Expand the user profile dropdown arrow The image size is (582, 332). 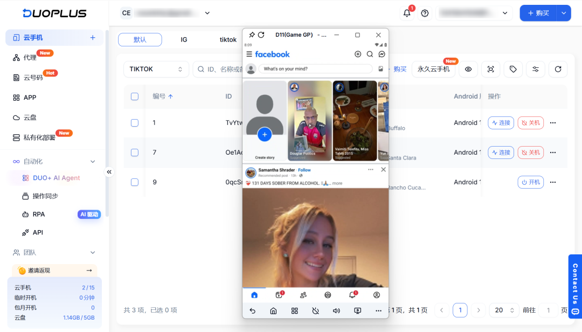coord(505,13)
